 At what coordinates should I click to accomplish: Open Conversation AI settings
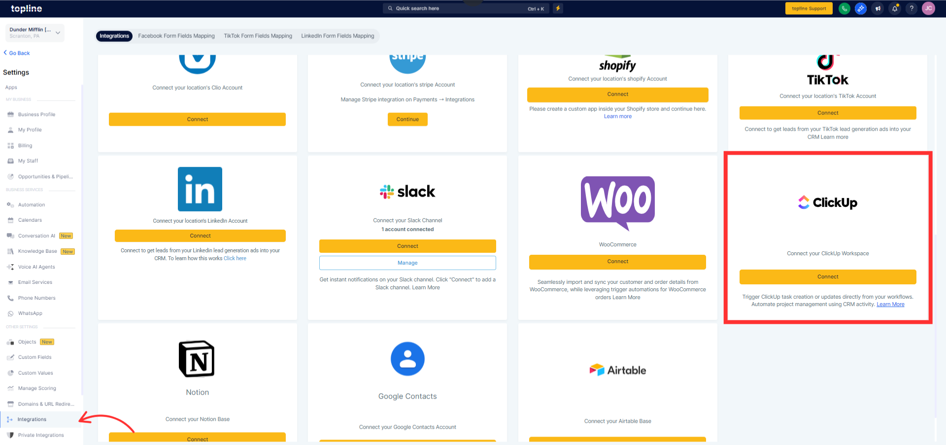point(36,236)
